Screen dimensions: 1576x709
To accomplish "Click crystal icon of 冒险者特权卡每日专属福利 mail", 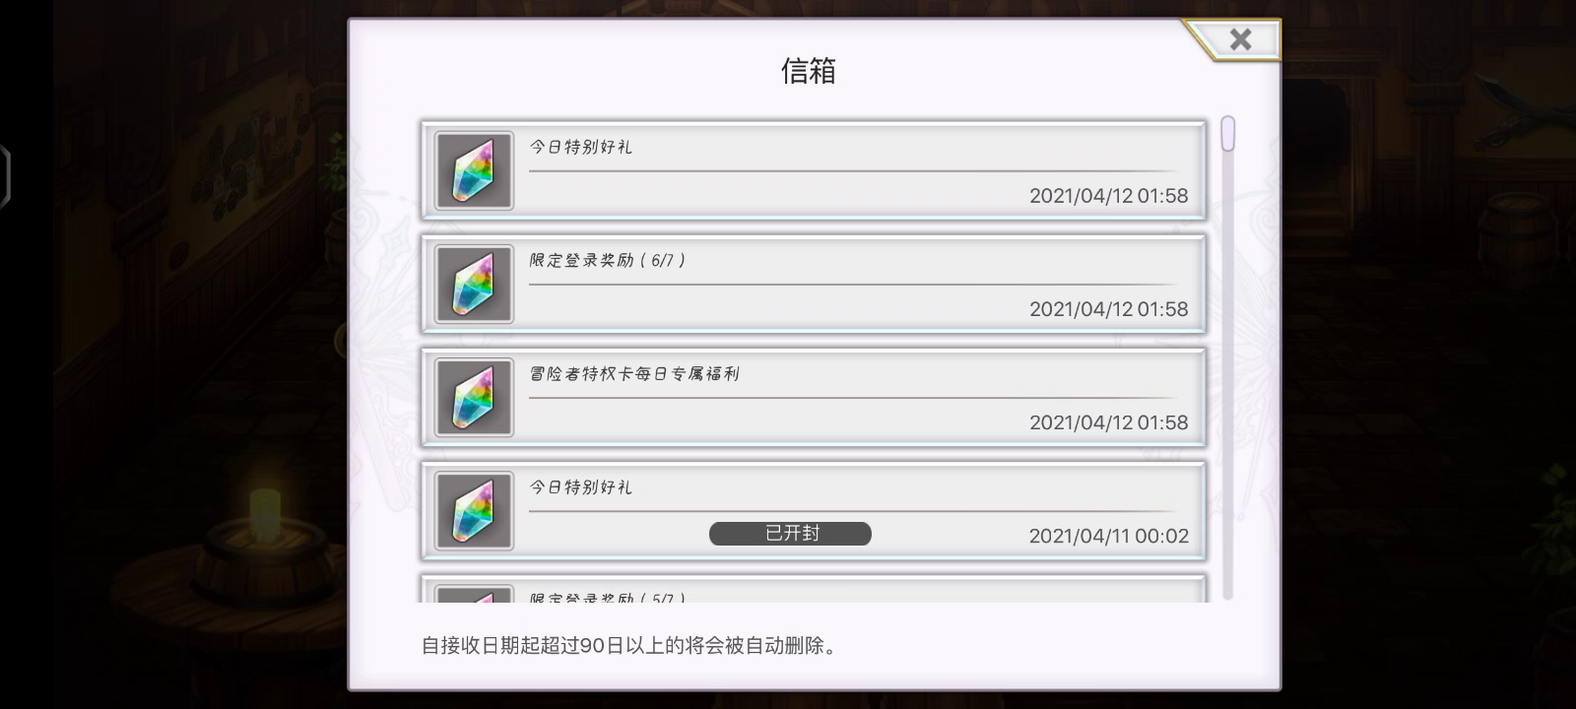I will tap(474, 397).
